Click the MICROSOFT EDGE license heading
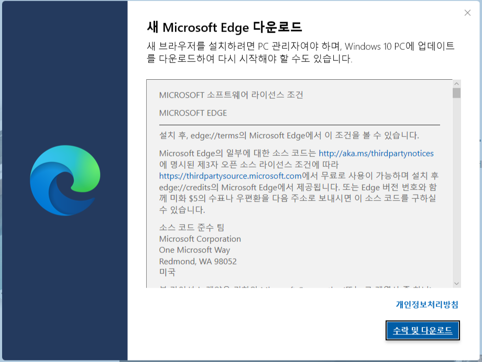The height and width of the screenshot is (362, 482). coord(193,113)
